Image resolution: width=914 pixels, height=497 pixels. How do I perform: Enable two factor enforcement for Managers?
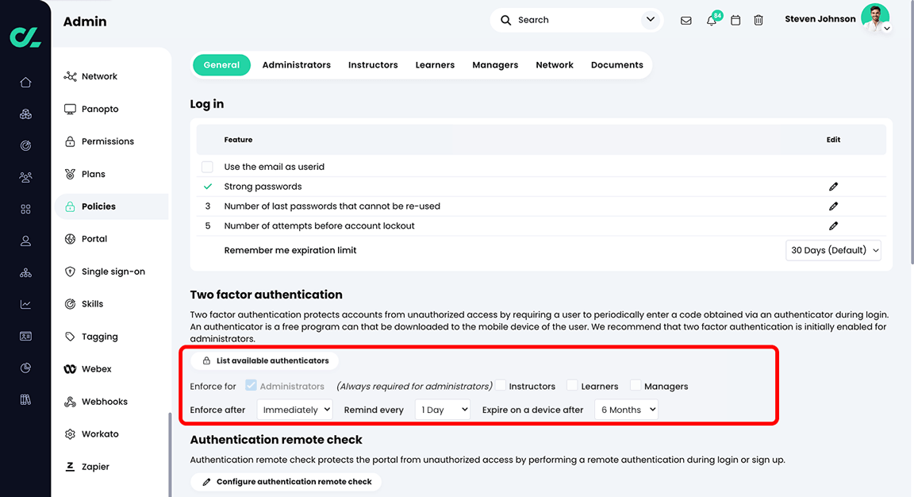tap(636, 385)
